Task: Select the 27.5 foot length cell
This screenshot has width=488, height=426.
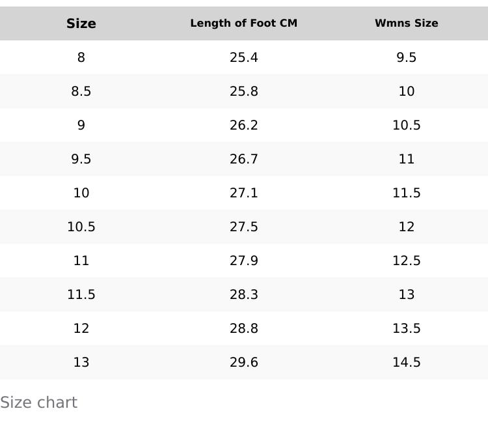Action: click(244, 227)
